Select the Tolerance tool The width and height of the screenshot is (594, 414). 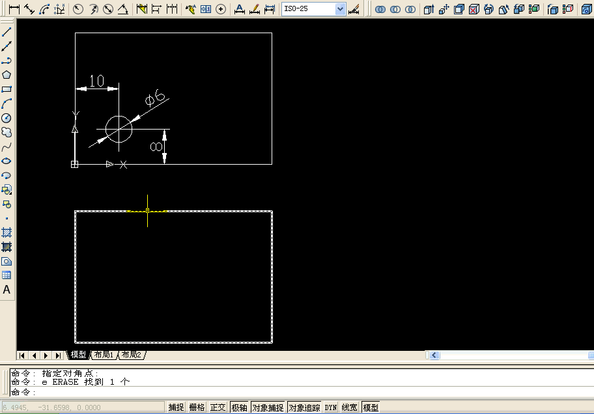coord(206,9)
